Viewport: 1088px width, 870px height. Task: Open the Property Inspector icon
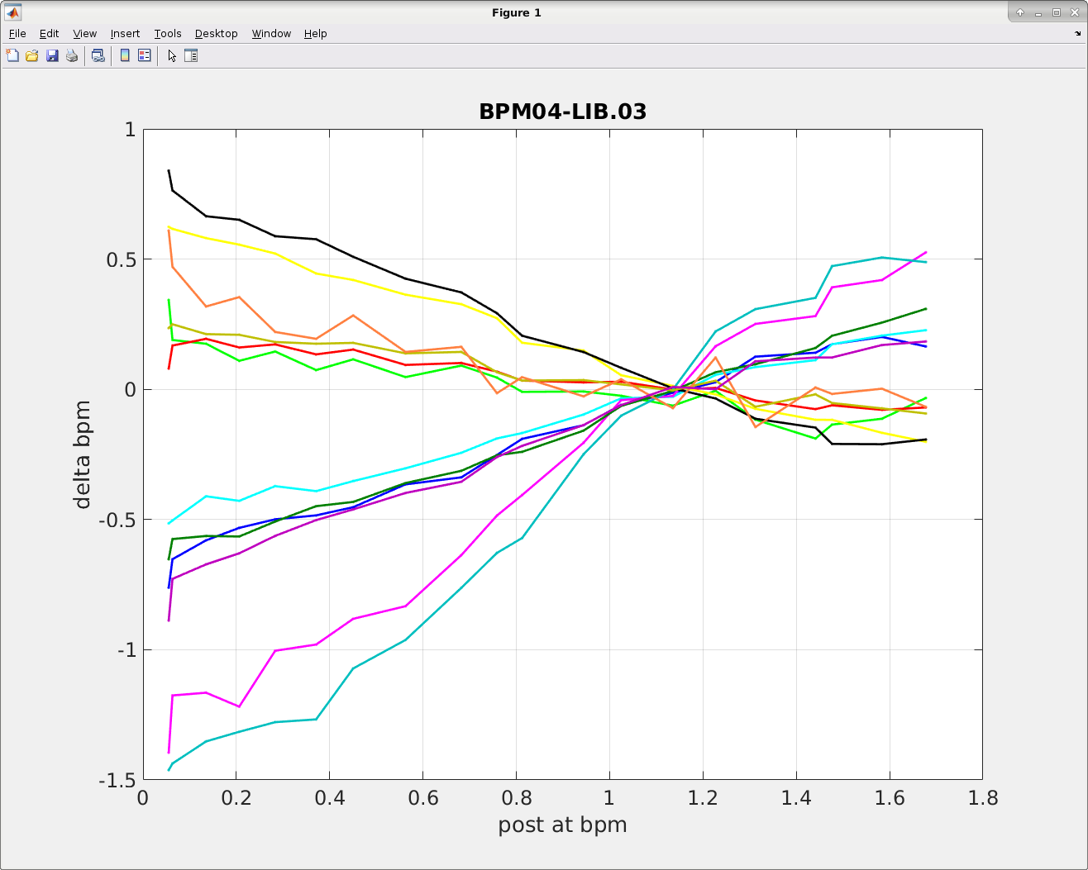[191, 56]
